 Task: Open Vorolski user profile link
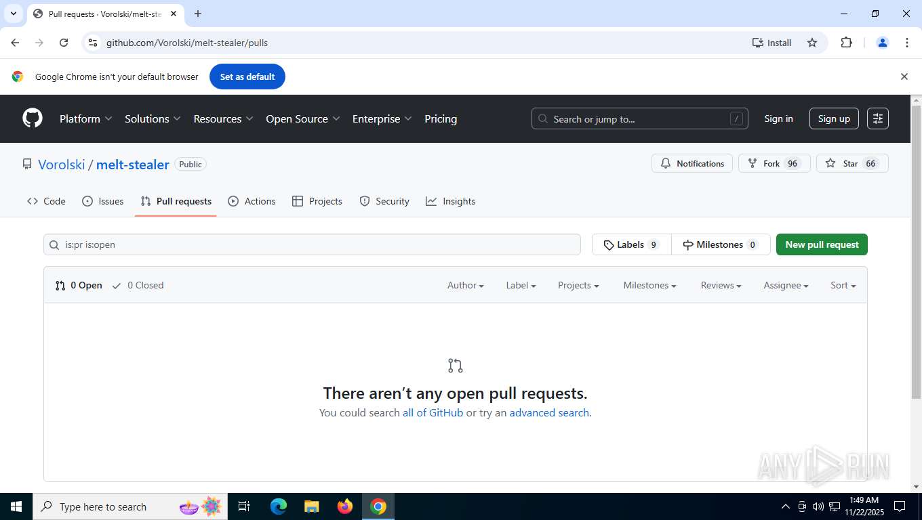point(62,165)
